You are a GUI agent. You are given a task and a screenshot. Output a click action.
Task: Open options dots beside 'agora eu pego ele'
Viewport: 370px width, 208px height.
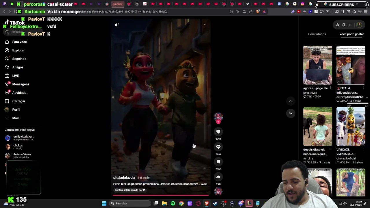330,88
